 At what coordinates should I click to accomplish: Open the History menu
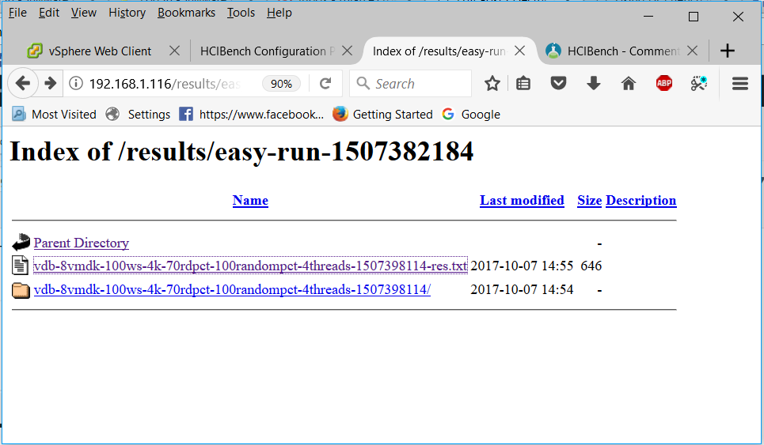pyautogui.click(x=127, y=13)
